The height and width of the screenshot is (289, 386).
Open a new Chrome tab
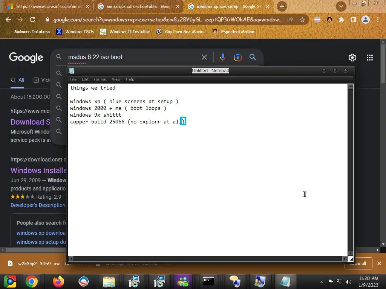[282, 6]
